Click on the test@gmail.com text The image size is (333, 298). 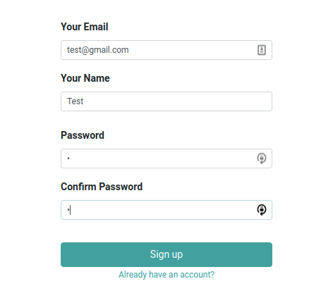coord(98,50)
